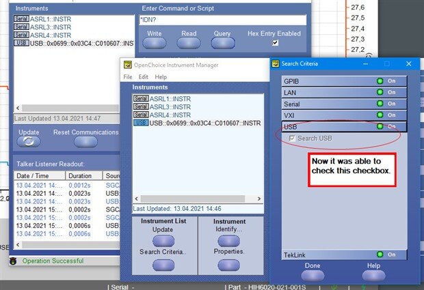424x290 pixels.
Task: Select ASRL4::INSTR in Talker Listener instruments list
Action: click(51, 35)
